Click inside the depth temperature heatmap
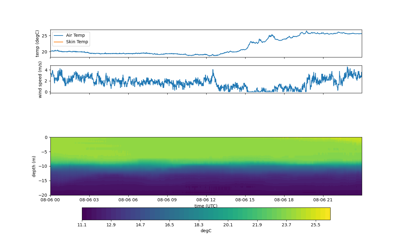The image size is (402, 247). tap(206, 166)
